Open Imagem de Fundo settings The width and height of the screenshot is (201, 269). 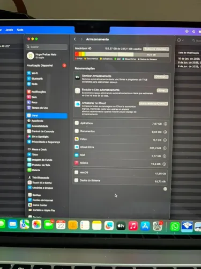tap(40, 160)
